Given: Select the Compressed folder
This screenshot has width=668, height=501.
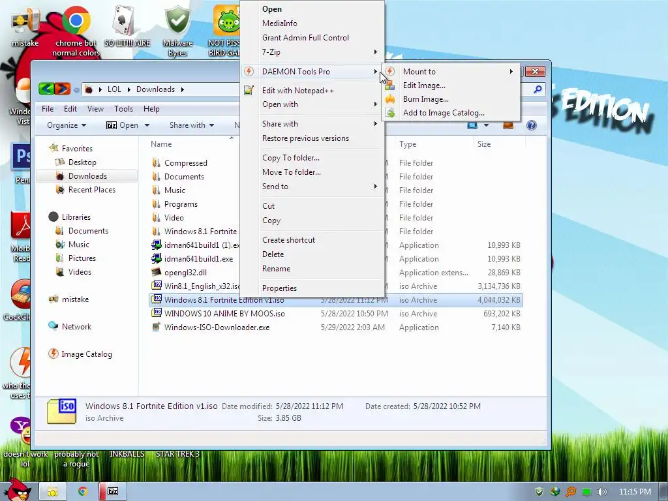Looking at the screenshot, I should 186,162.
